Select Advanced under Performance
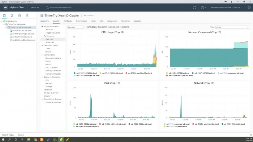 coord(50,42)
